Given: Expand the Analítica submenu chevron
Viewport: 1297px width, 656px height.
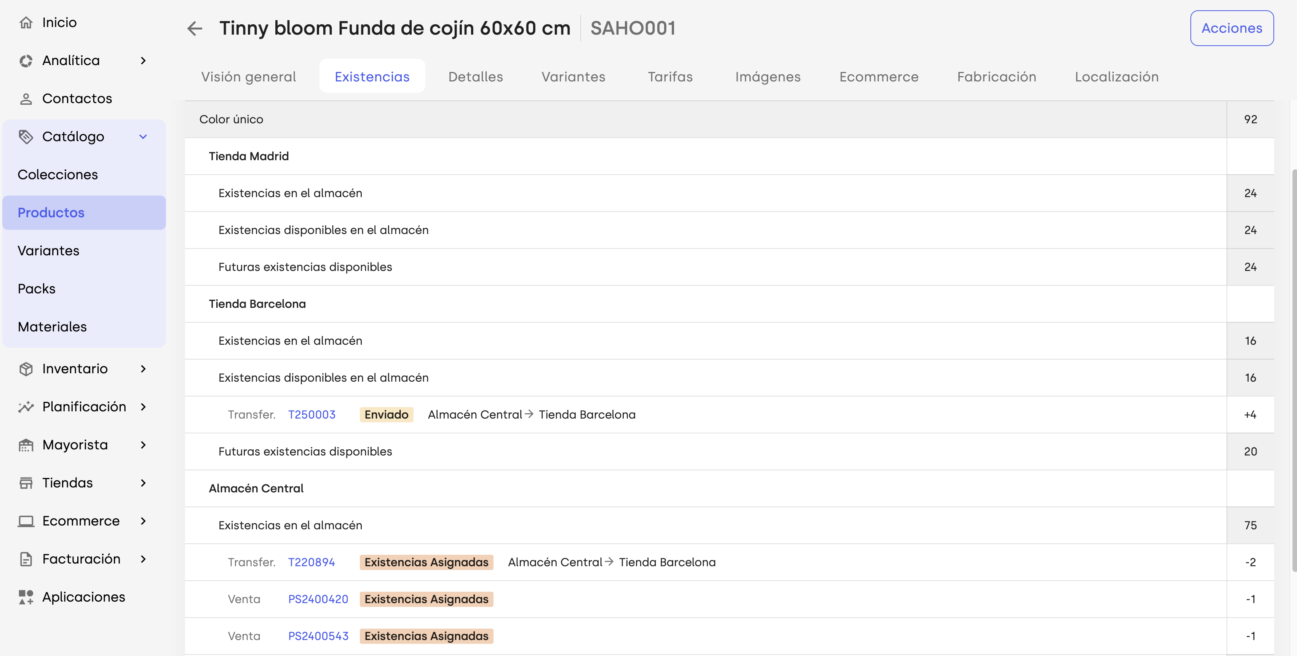Looking at the screenshot, I should (144, 61).
